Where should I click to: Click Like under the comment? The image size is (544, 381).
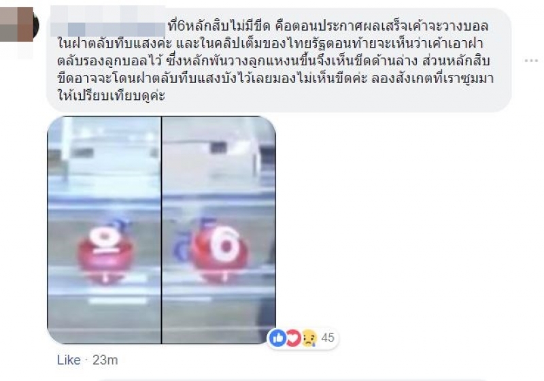tap(69, 360)
